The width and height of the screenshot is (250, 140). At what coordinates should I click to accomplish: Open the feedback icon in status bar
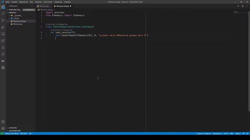click(x=243, y=133)
